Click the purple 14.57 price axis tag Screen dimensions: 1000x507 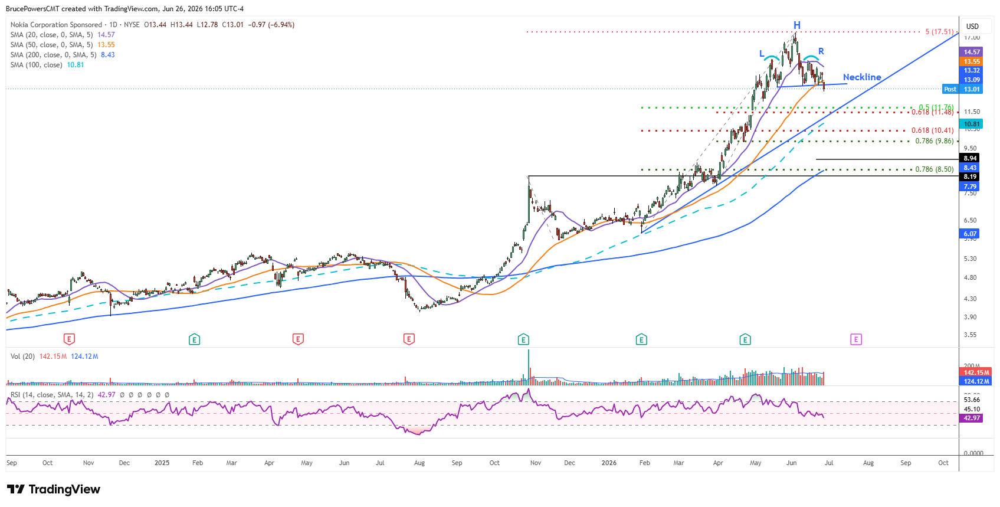click(972, 52)
